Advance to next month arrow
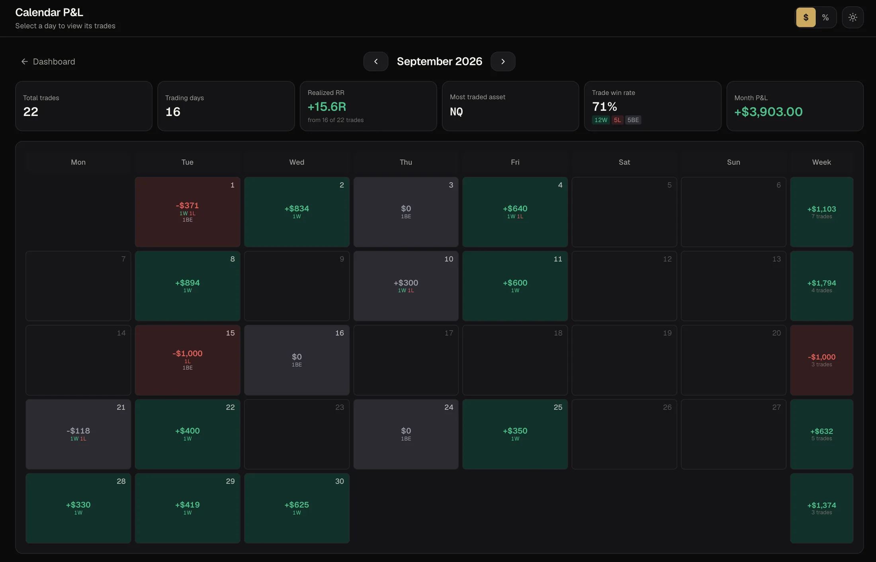The image size is (876, 562). pos(503,61)
